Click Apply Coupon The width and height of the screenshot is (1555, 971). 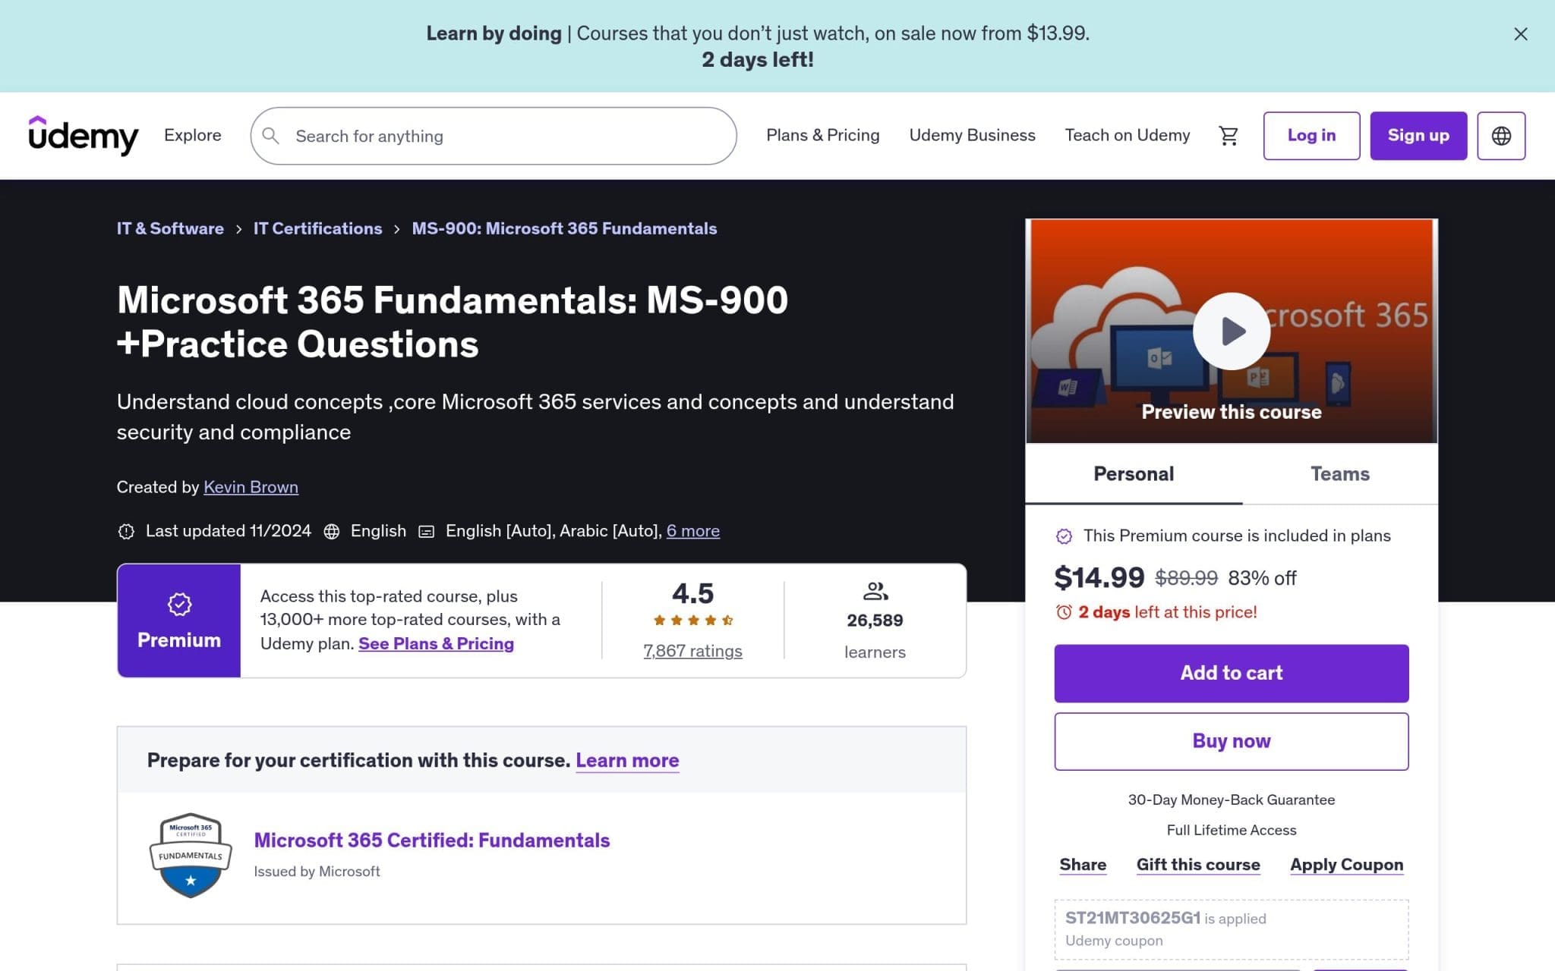(x=1346, y=865)
